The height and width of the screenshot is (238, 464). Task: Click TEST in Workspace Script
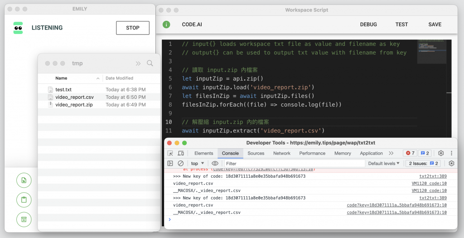pyautogui.click(x=401, y=24)
